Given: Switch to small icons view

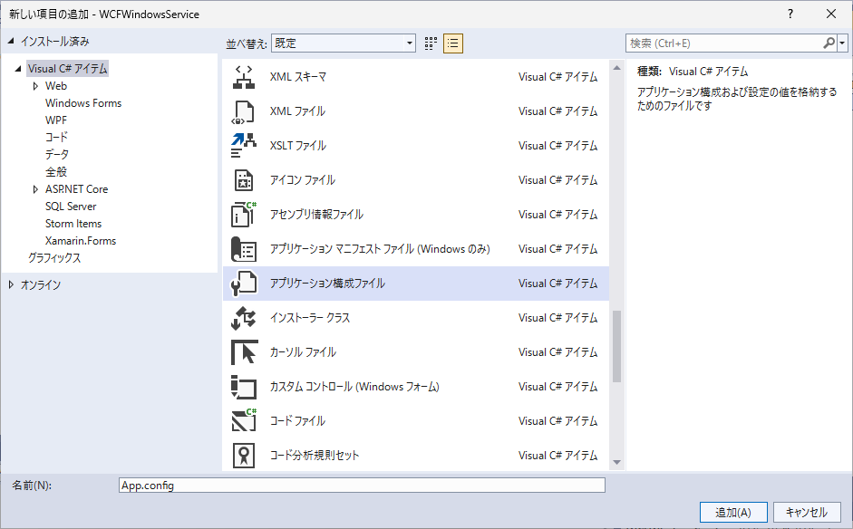Looking at the screenshot, I should click(x=431, y=43).
